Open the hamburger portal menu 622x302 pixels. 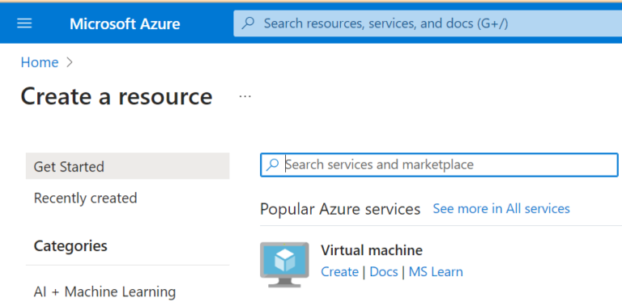tap(24, 23)
